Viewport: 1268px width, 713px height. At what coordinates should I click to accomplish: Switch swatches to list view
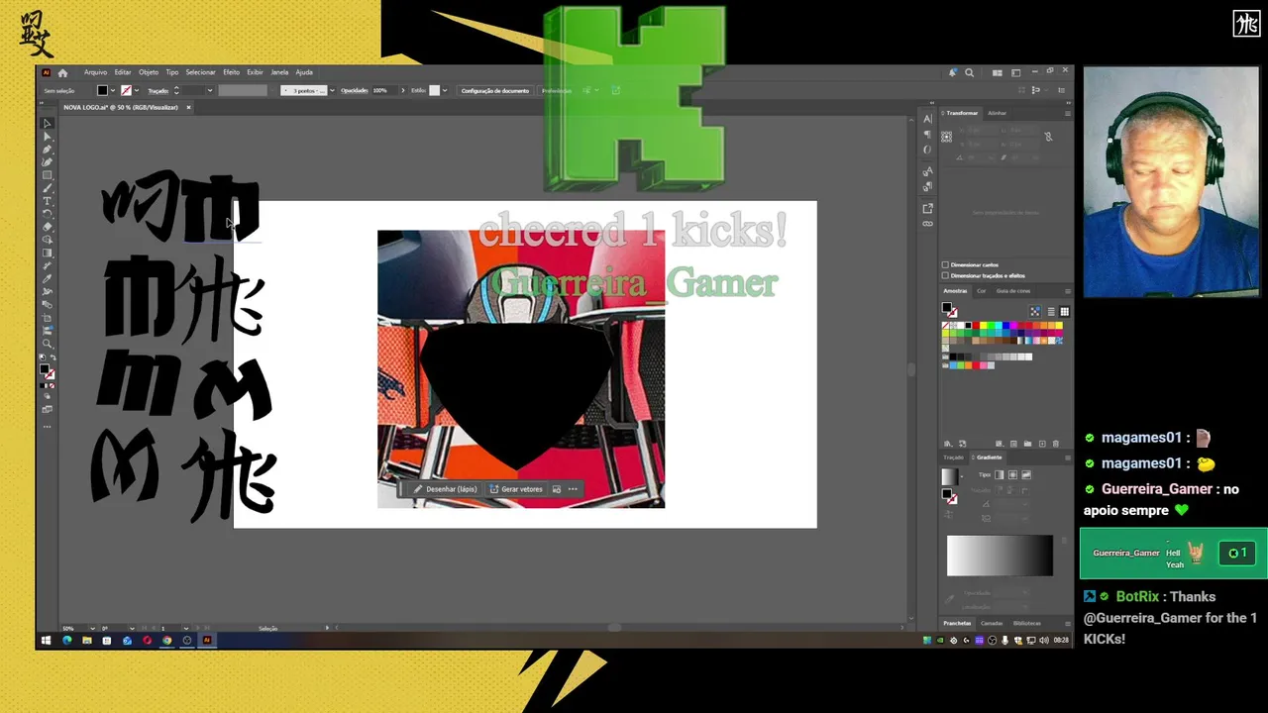click(1051, 312)
